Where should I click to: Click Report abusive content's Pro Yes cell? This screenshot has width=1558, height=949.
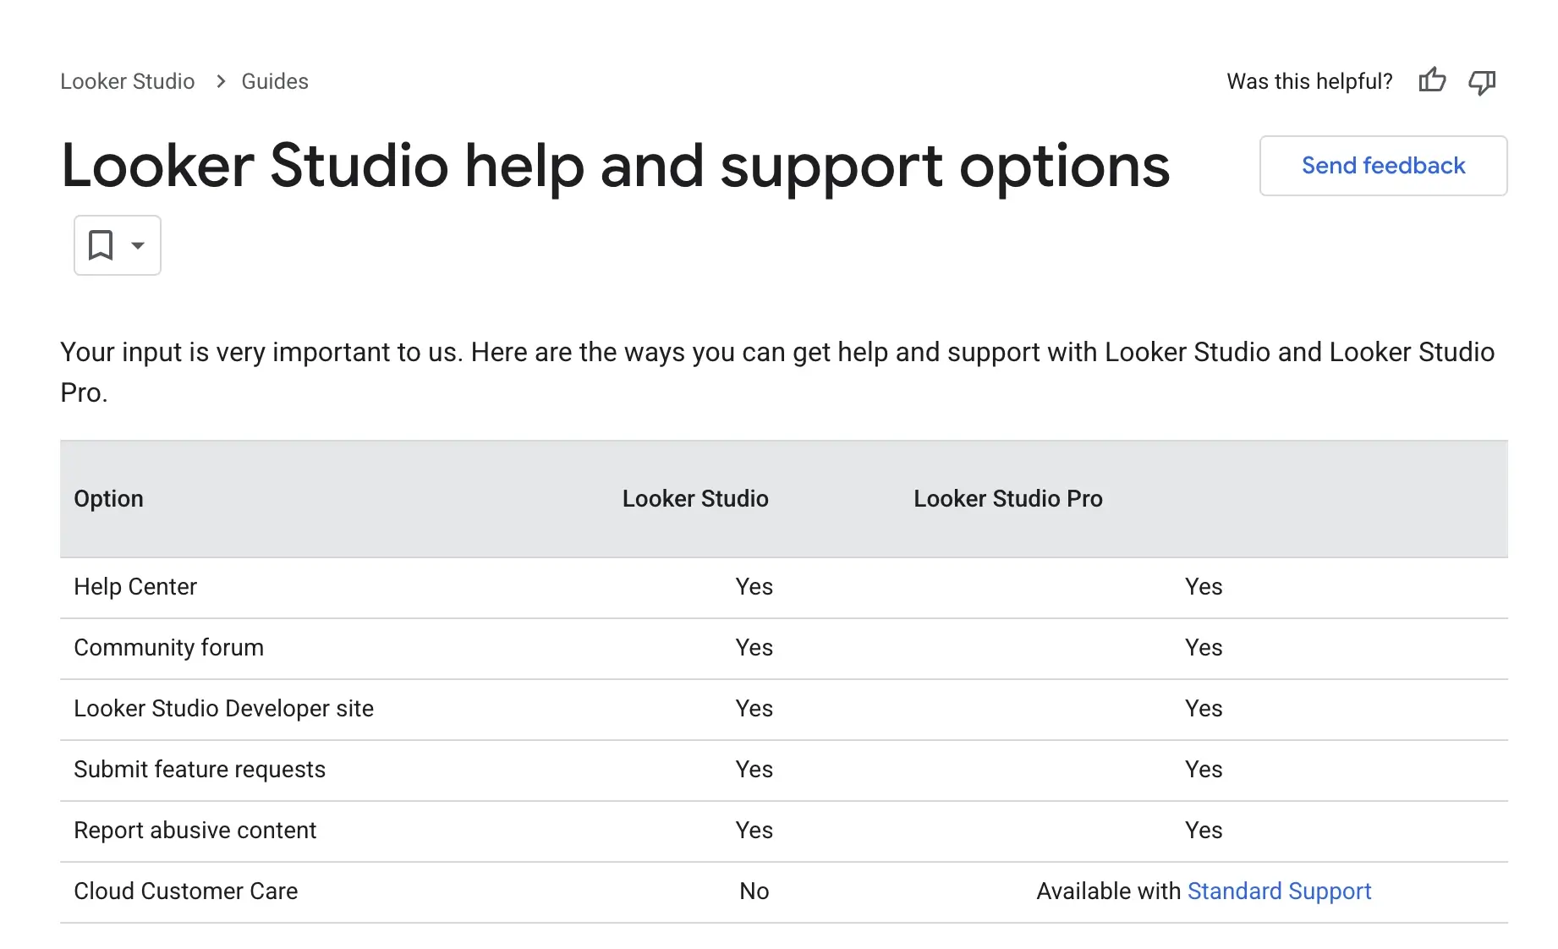click(x=1204, y=831)
